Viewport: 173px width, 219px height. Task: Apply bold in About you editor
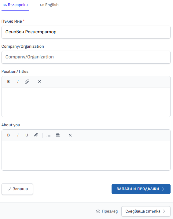click(8, 135)
